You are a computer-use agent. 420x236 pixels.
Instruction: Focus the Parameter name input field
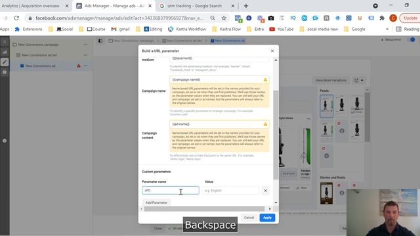point(171,190)
